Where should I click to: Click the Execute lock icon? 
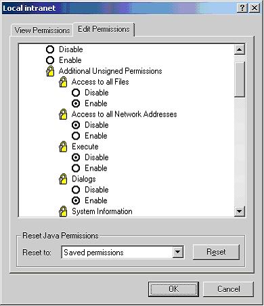63,147
